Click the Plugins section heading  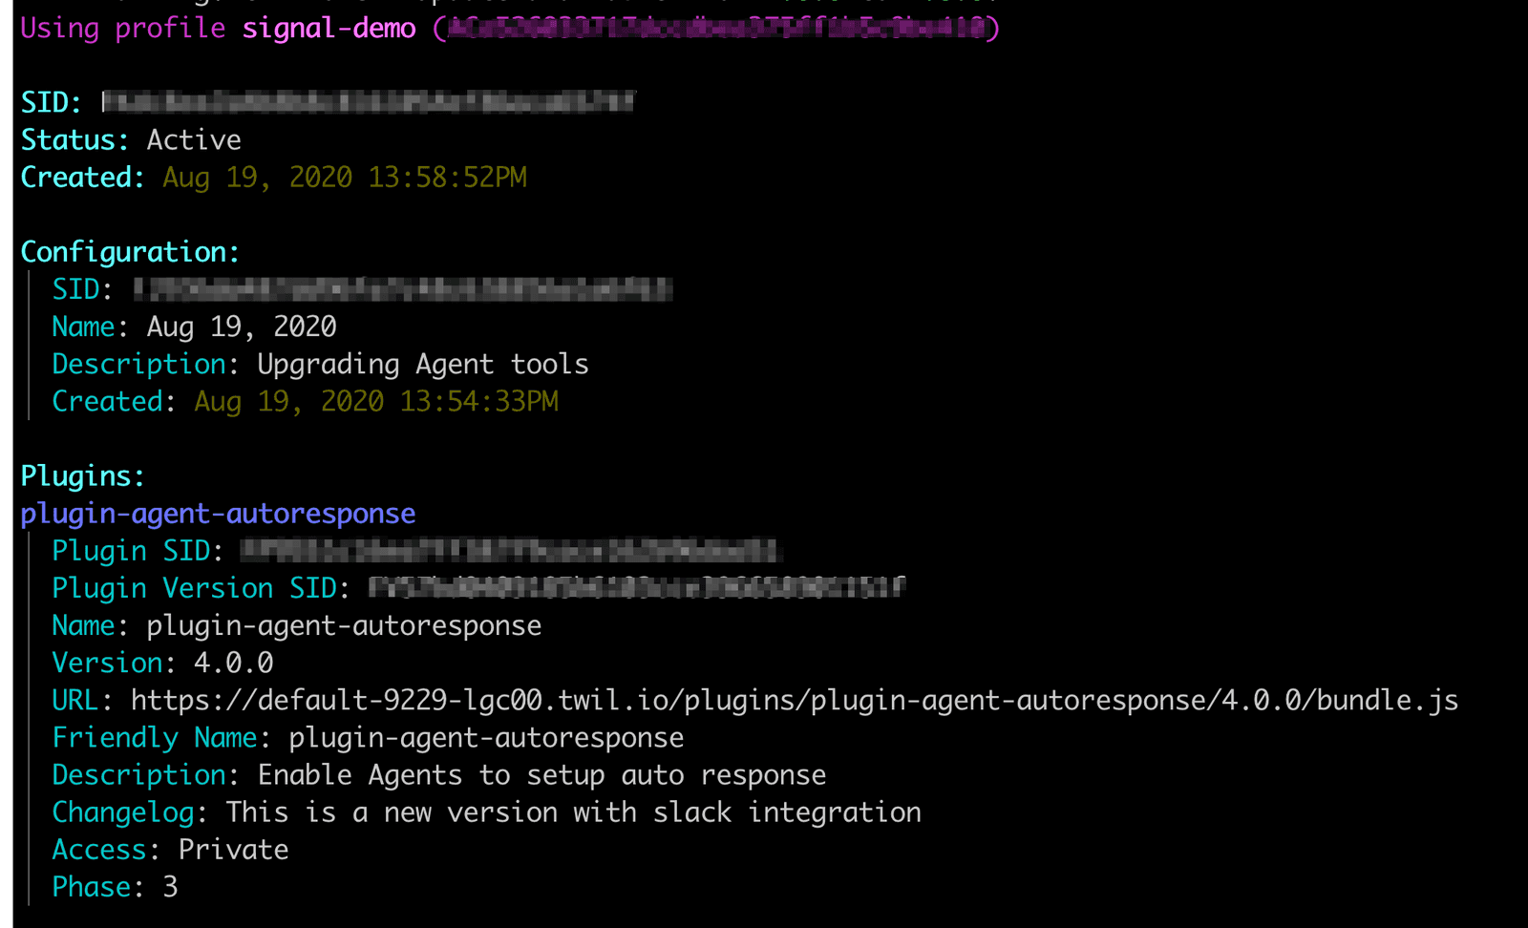[82, 476]
